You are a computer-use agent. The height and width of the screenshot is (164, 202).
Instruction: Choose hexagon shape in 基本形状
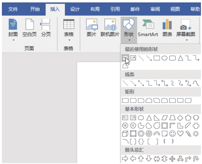(x=196, y=118)
